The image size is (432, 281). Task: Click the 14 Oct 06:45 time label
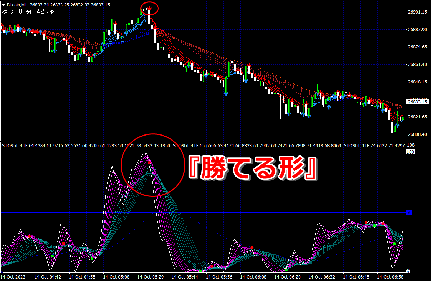tap(356, 277)
